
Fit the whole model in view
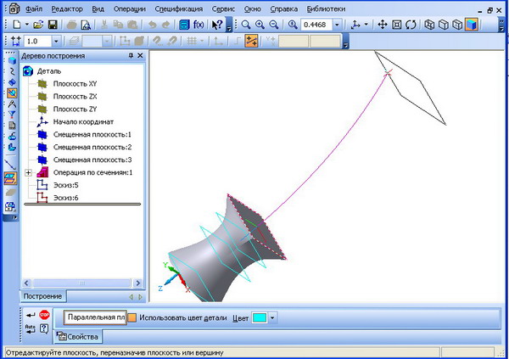[x=397, y=25]
